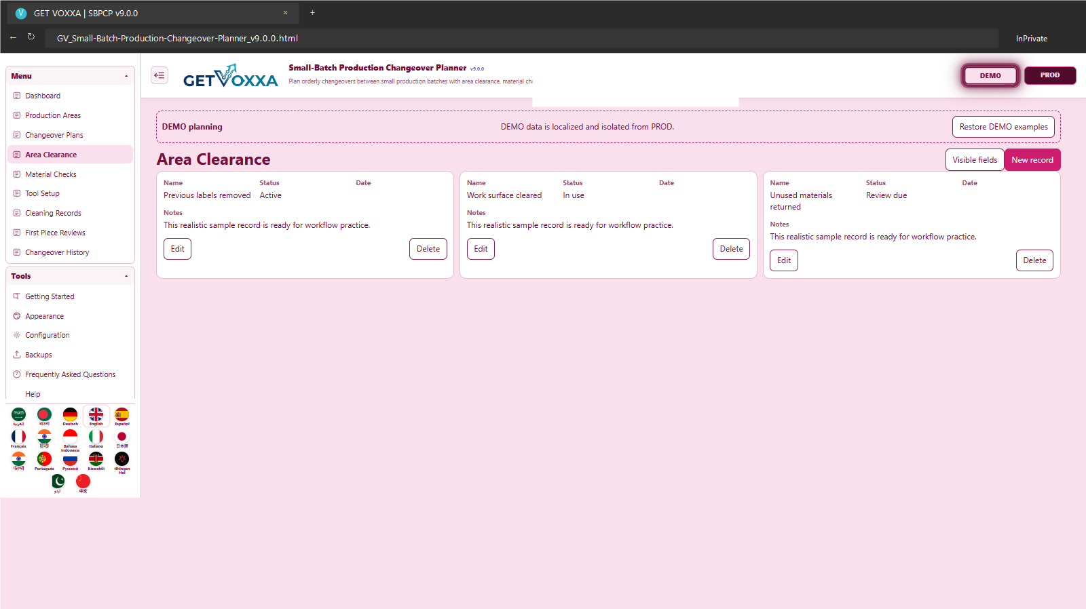Select the English language flag
The height and width of the screenshot is (609, 1086).
pos(96,416)
